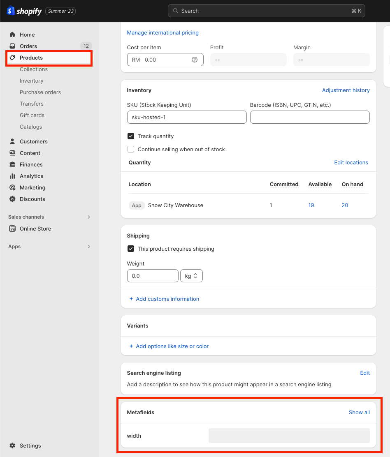390x457 pixels.
Task: Click the Customers person icon
Action: click(x=12, y=142)
